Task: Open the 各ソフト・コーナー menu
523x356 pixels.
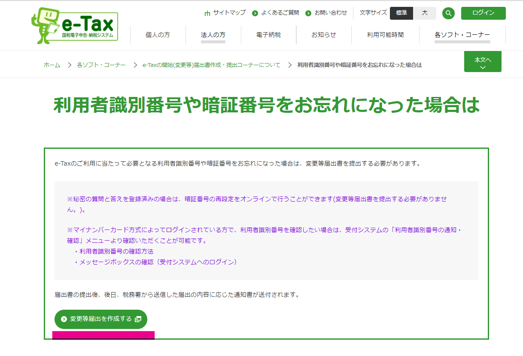Action: point(462,35)
